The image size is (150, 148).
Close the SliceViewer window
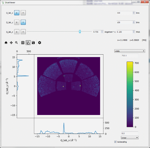[145, 2]
